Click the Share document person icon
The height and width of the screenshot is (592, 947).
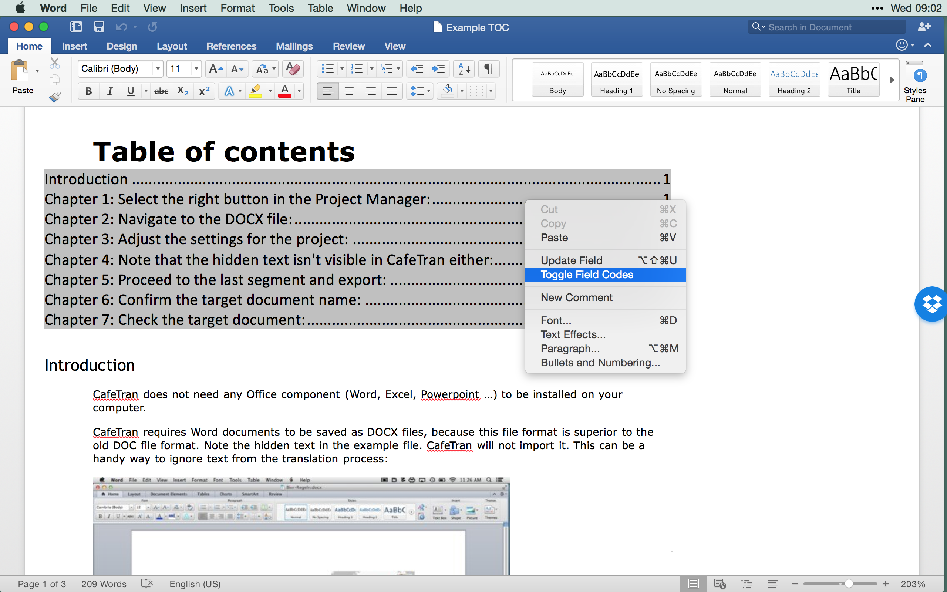(924, 27)
